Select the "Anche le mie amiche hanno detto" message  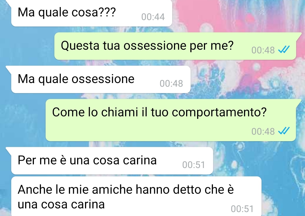pos(136,196)
